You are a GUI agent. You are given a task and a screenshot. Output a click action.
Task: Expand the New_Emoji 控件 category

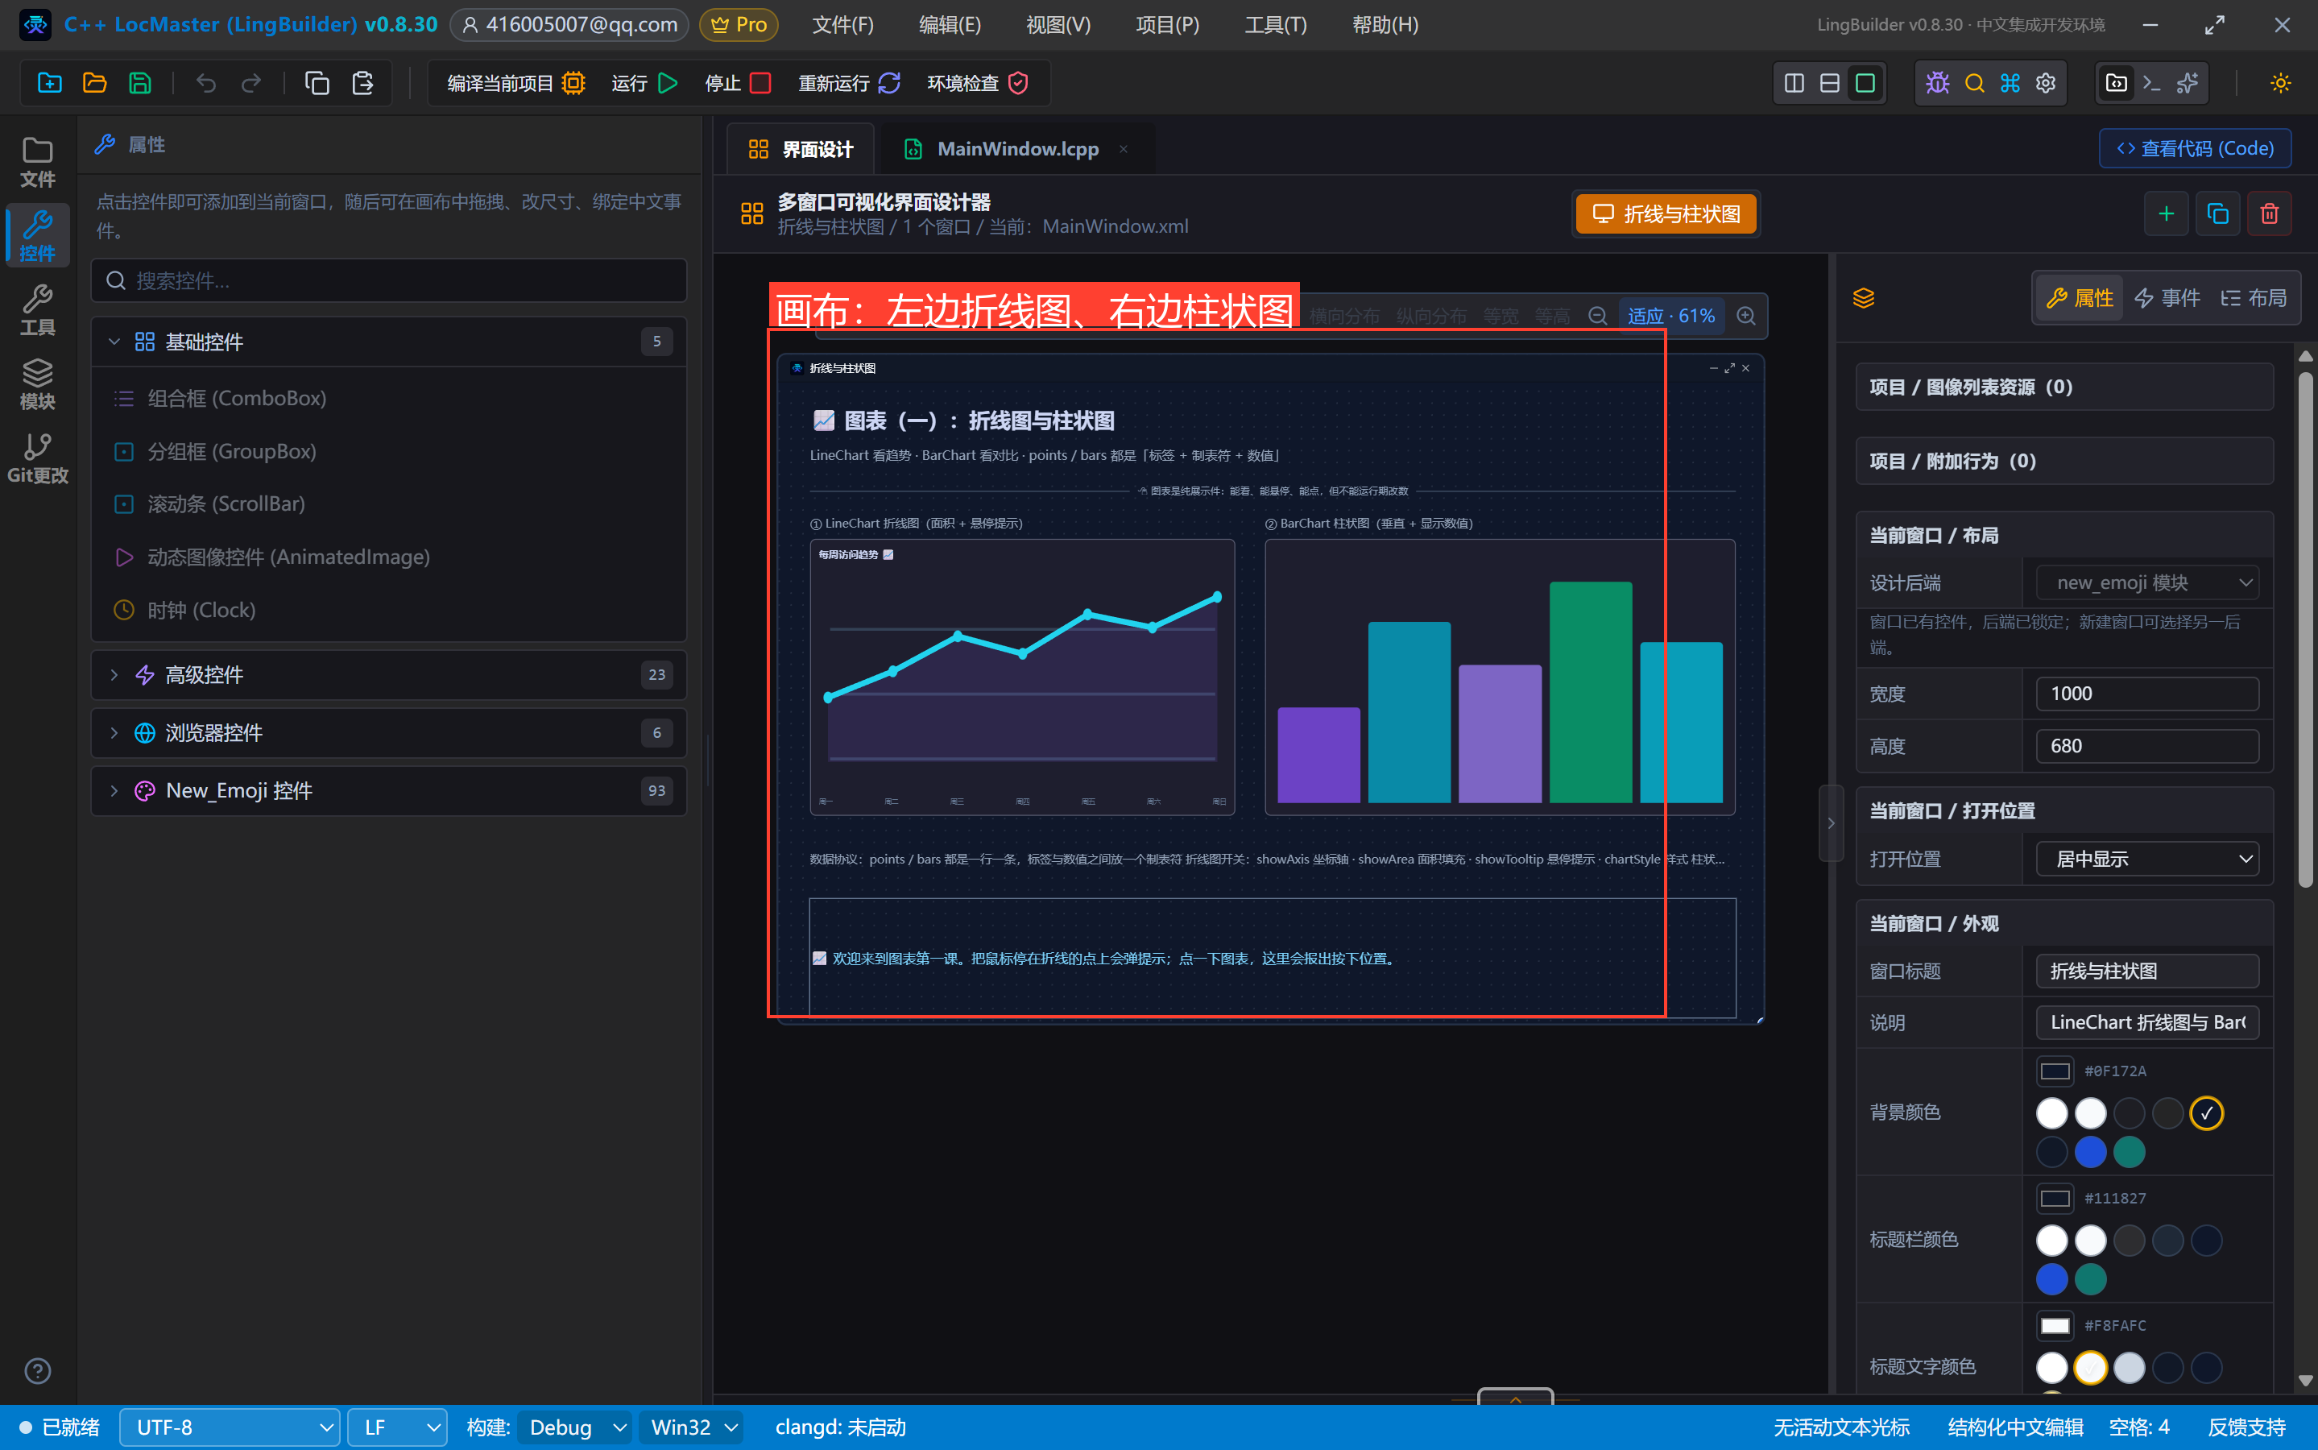(x=389, y=791)
